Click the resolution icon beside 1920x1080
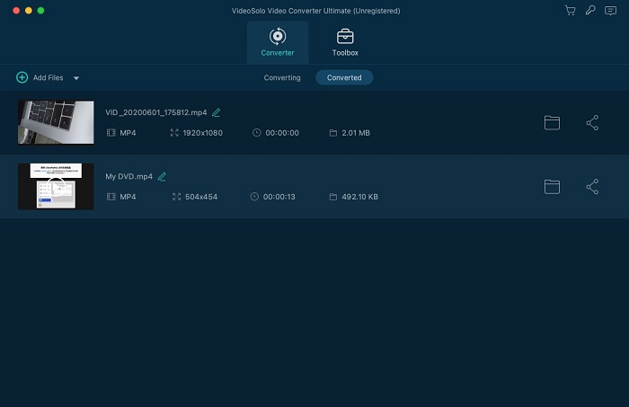The height and width of the screenshot is (407, 629). coord(174,133)
